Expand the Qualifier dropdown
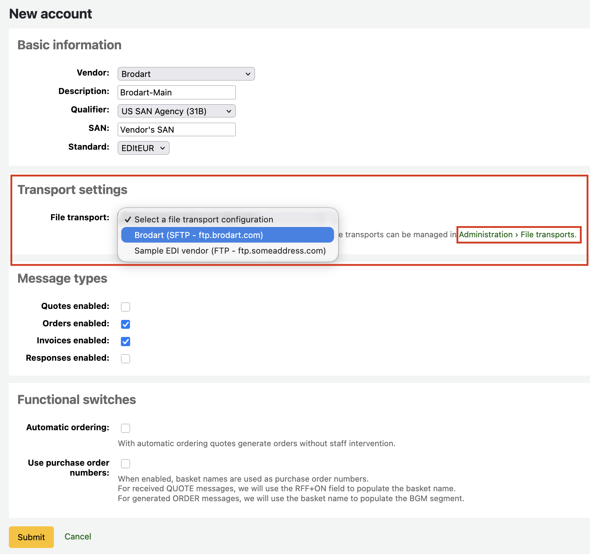The width and height of the screenshot is (590, 554). click(176, 111)
